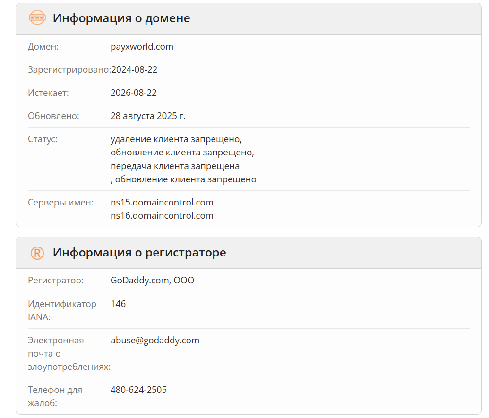Viewport: 489px width, 418px height.
Task: Click the ns16.domaincontrol.com name server
Action: 162,216
